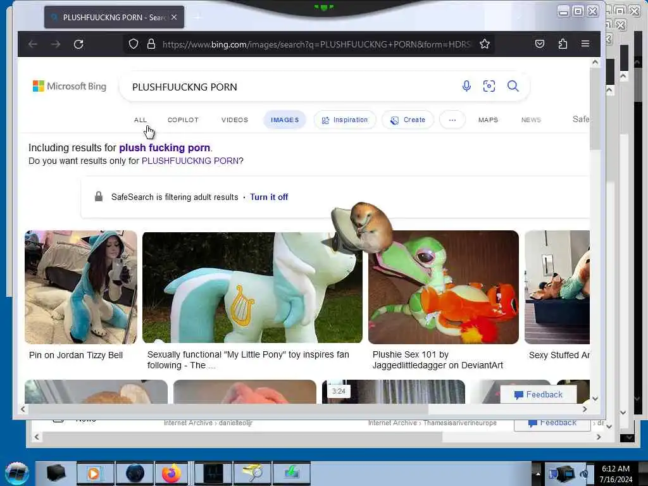Open the dark globe browser taskbar icon
648x486 pixels.
(x=135, y=473)
